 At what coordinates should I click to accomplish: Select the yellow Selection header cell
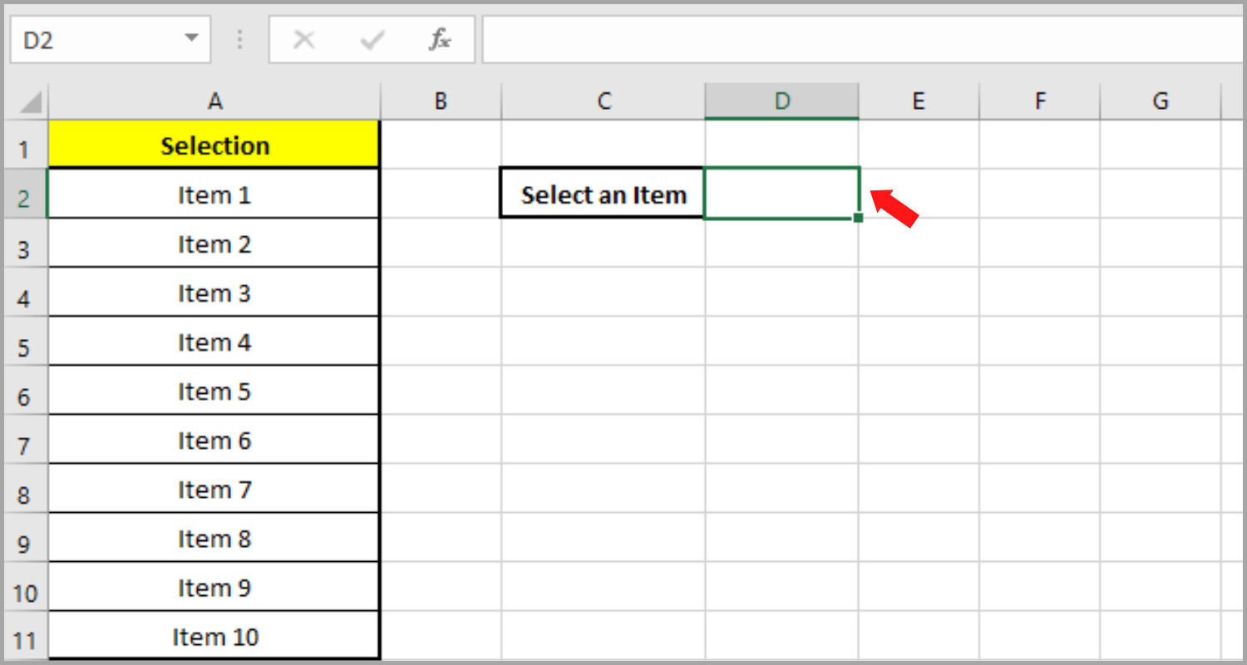pyautogui.click(x=214, y=145)
